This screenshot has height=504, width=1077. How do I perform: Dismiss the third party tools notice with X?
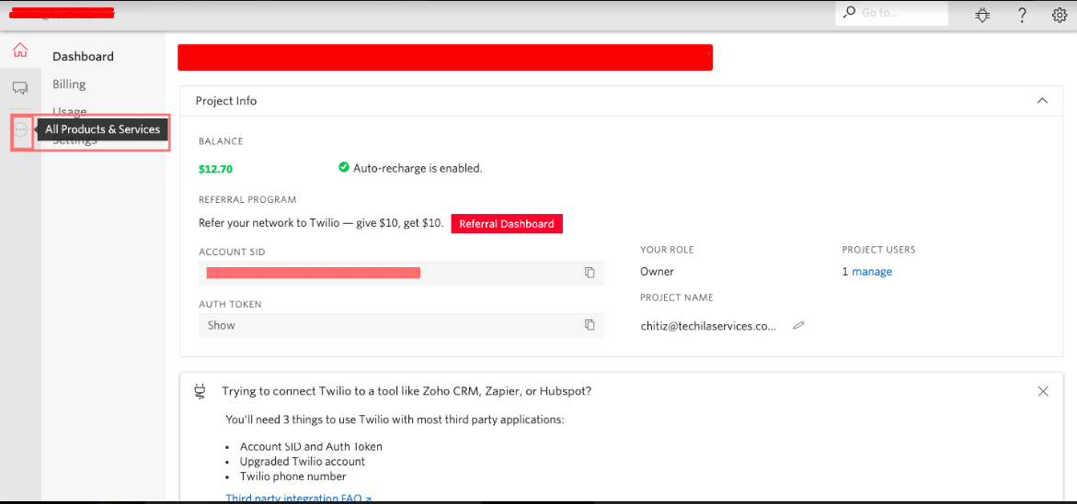[x=1043, y=392]
